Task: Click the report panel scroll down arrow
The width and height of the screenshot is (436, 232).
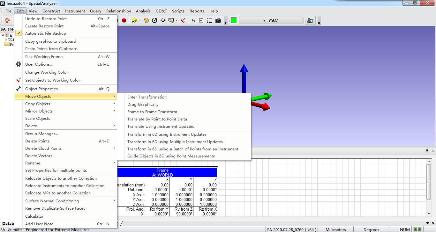Action: click(x=429, y=213)
